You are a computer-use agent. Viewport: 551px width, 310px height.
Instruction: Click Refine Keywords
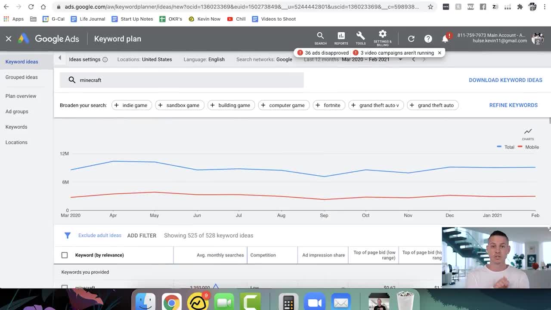click(513, 105)
